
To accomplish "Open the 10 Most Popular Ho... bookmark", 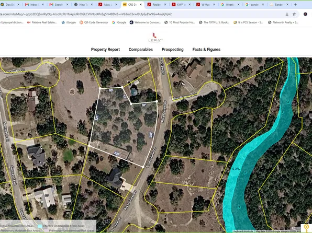I will 180,22.
